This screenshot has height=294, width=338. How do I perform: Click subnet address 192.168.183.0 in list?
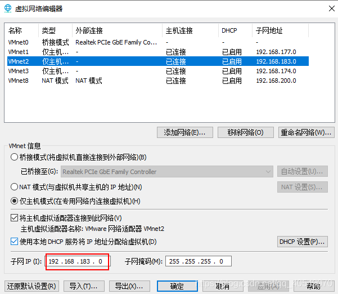pyautogui.click(x=276, y=61)
